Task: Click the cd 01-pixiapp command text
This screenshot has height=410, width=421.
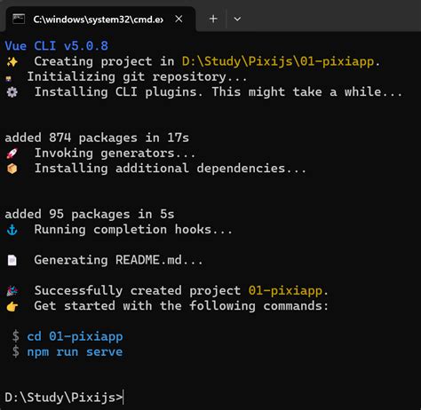Action: coord(75,336)
